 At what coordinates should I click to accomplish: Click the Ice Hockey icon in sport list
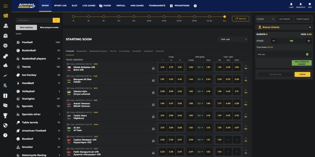coord(18,75)
